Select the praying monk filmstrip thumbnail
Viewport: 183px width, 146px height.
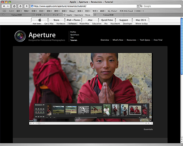[x=135, y=110]
